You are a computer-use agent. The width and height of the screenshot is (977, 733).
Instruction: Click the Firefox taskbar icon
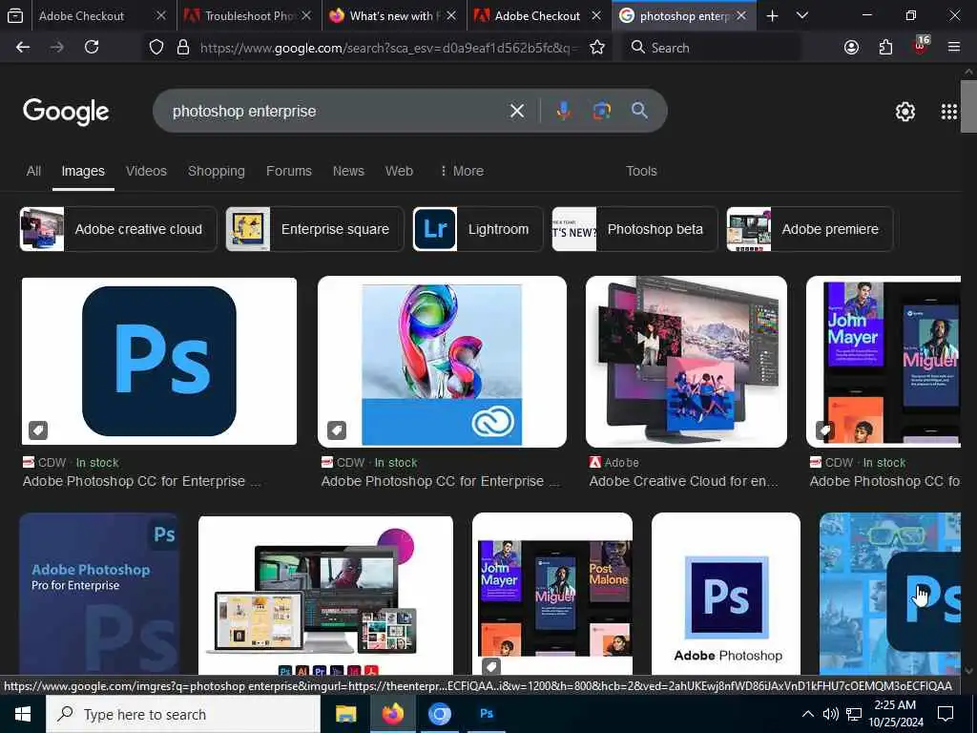tap(392, 714)
